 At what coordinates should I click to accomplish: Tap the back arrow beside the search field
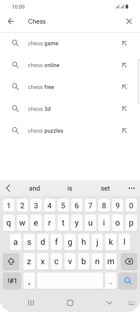(x=11, y=21)
